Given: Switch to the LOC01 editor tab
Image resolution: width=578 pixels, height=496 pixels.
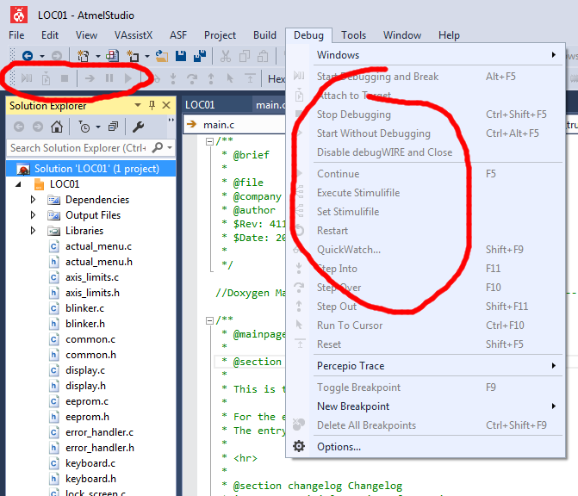Looking at the screenshot, I should pyautogui.click(x=200, y=105).
